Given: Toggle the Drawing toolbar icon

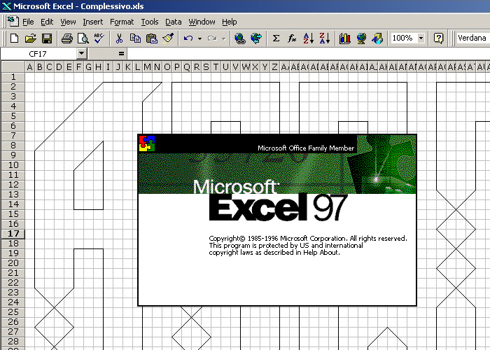Looking at the screenshot, I should (377, 38).
